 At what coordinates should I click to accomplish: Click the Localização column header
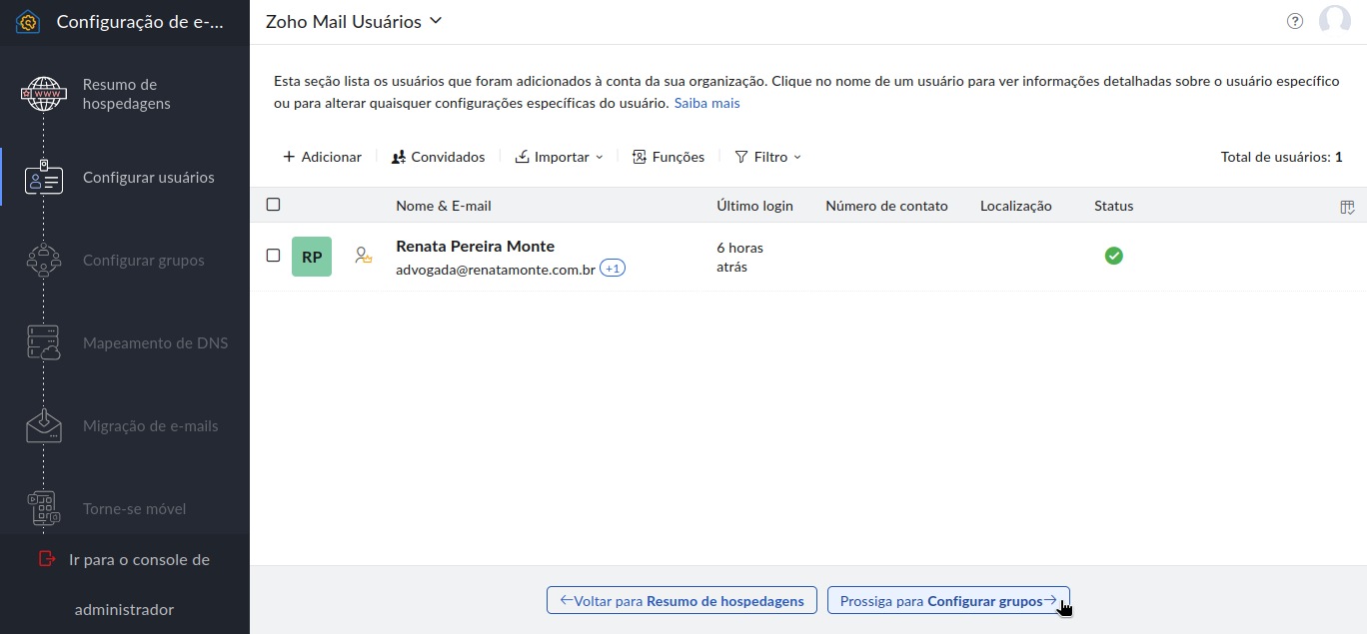1016,206
